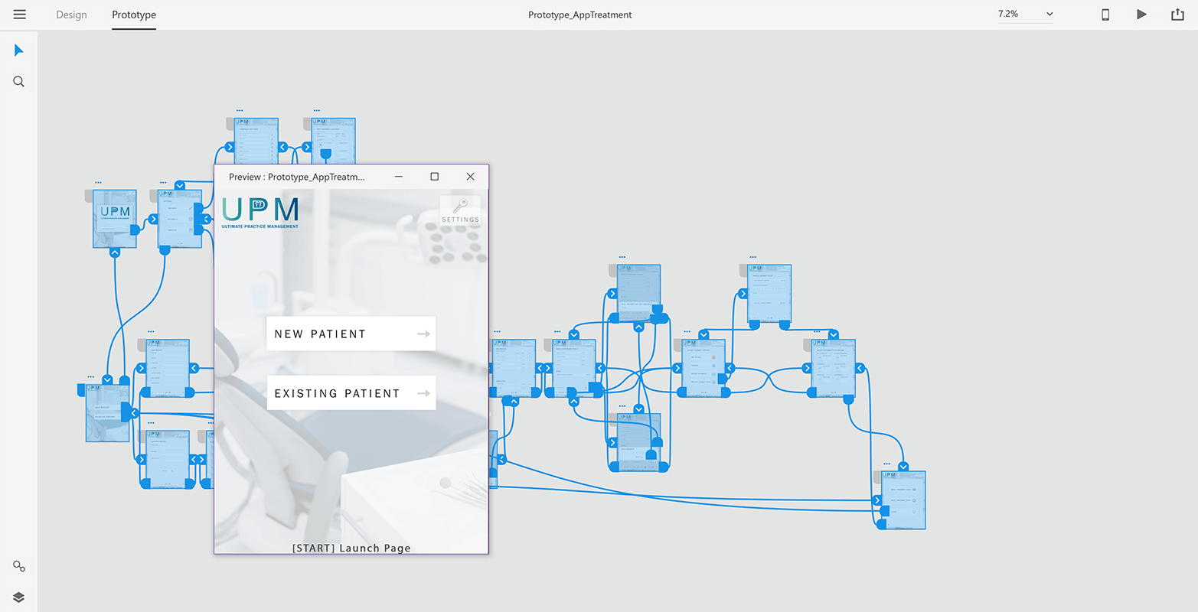Open the hamburger main menu

[x=20, y=15]
